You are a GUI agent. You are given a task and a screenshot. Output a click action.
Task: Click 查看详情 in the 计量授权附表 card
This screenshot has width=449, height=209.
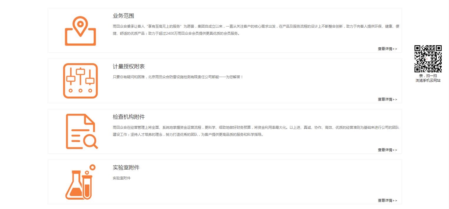coord(387,99)
